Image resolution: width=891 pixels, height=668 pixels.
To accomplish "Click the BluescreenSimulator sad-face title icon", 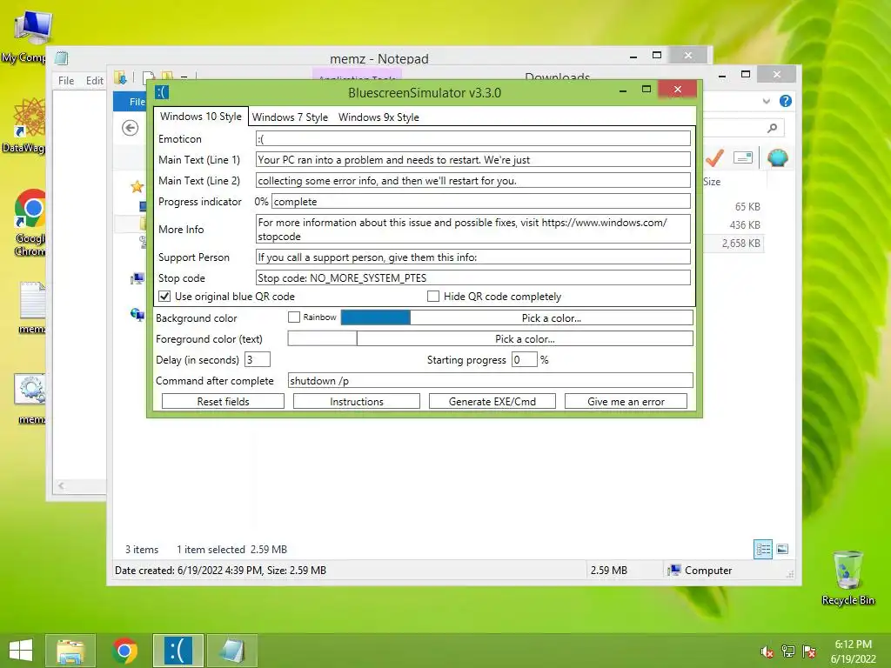I will coord(163,92).
